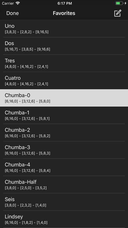Viewport: 128px width, 228px height.
Task: Select the Chumba-Half entry
Action: (64, 185)
